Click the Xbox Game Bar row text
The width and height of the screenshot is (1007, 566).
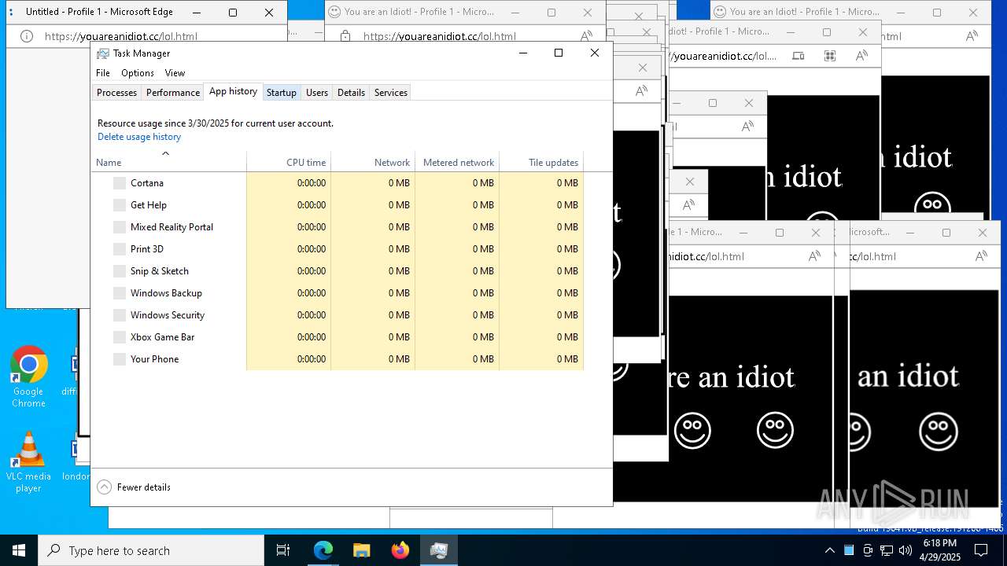pos(162,337)
